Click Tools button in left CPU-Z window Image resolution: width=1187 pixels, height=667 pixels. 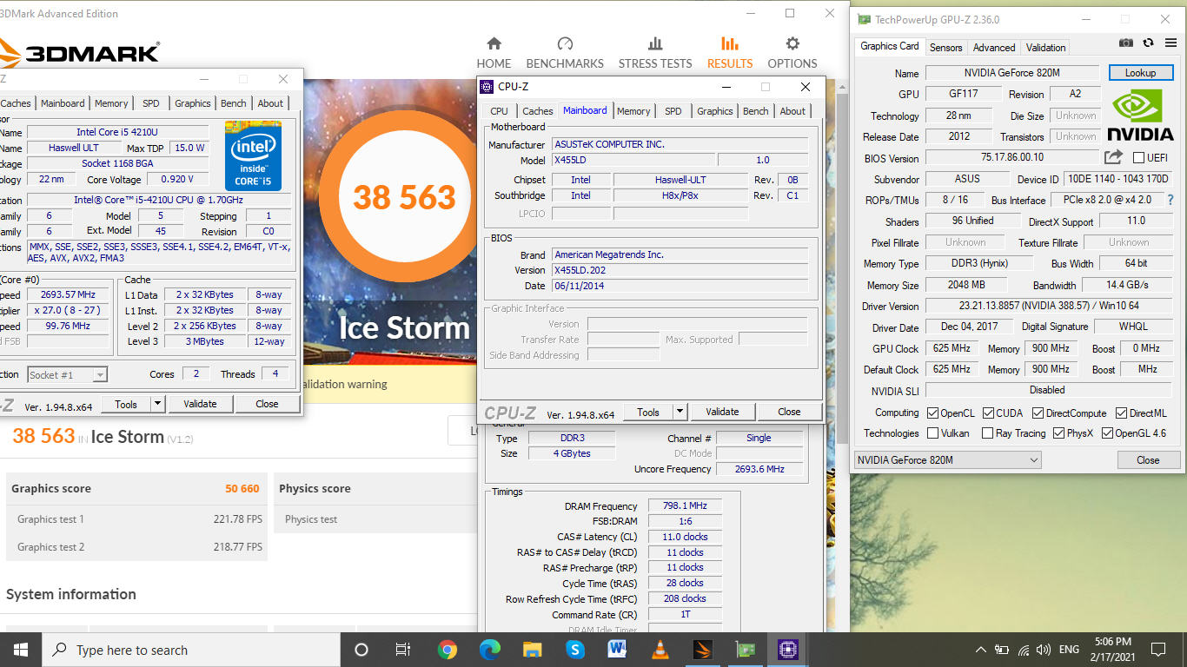126,404
